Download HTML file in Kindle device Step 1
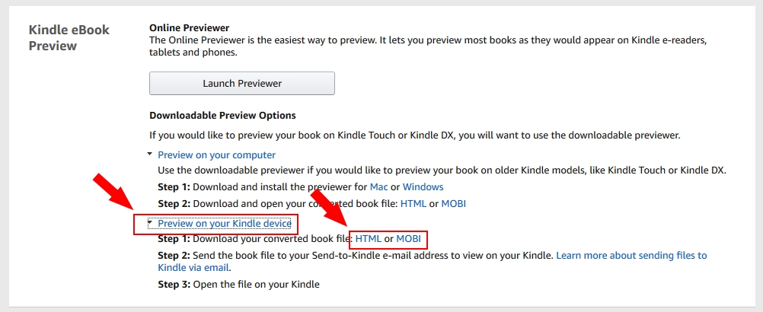Image resolution: width=763 pixels, height=312 pixels. 369,239
